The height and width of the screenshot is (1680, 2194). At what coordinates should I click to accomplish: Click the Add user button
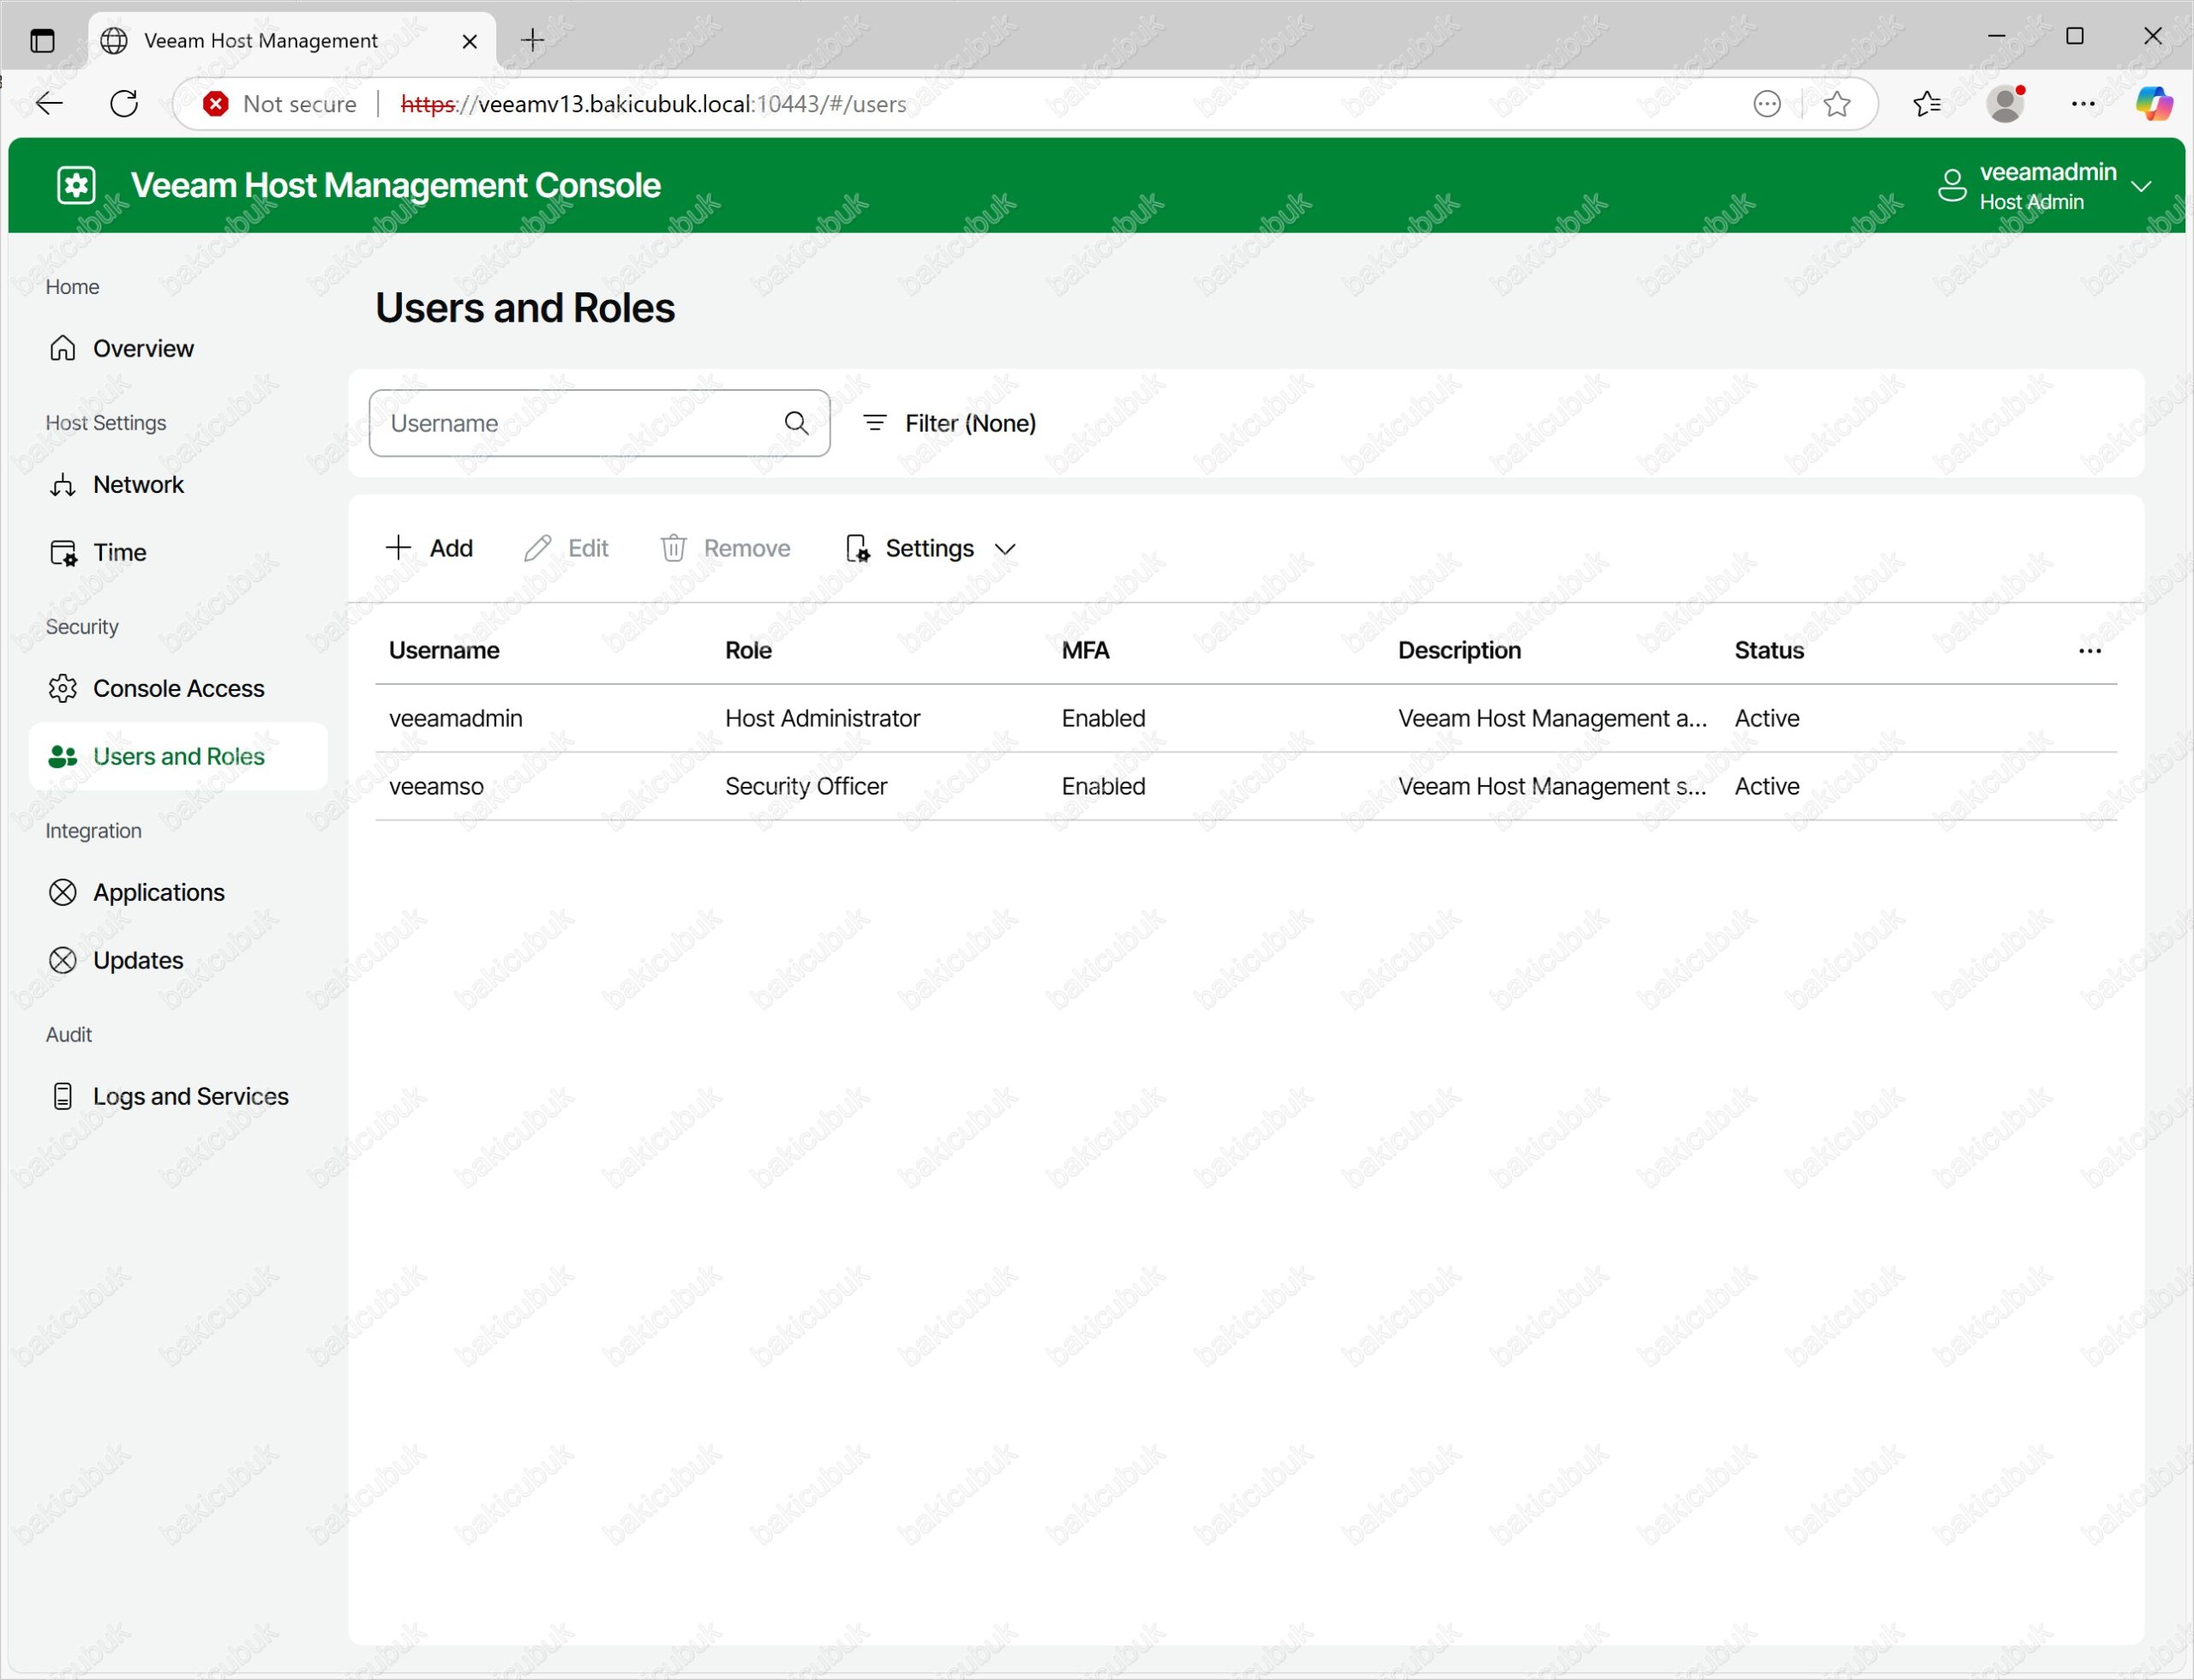tap(429, 548)
